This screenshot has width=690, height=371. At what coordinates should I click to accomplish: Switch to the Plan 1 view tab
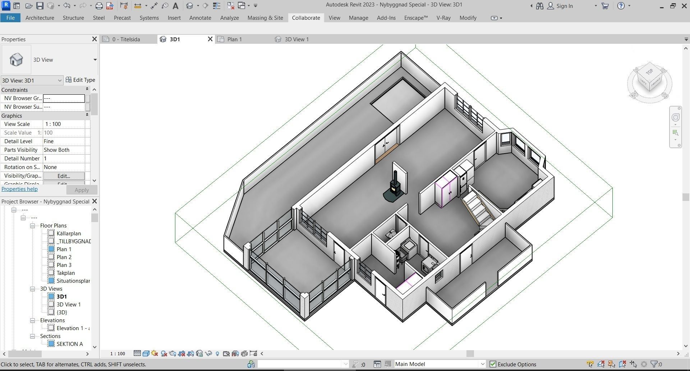pos(234,39)
